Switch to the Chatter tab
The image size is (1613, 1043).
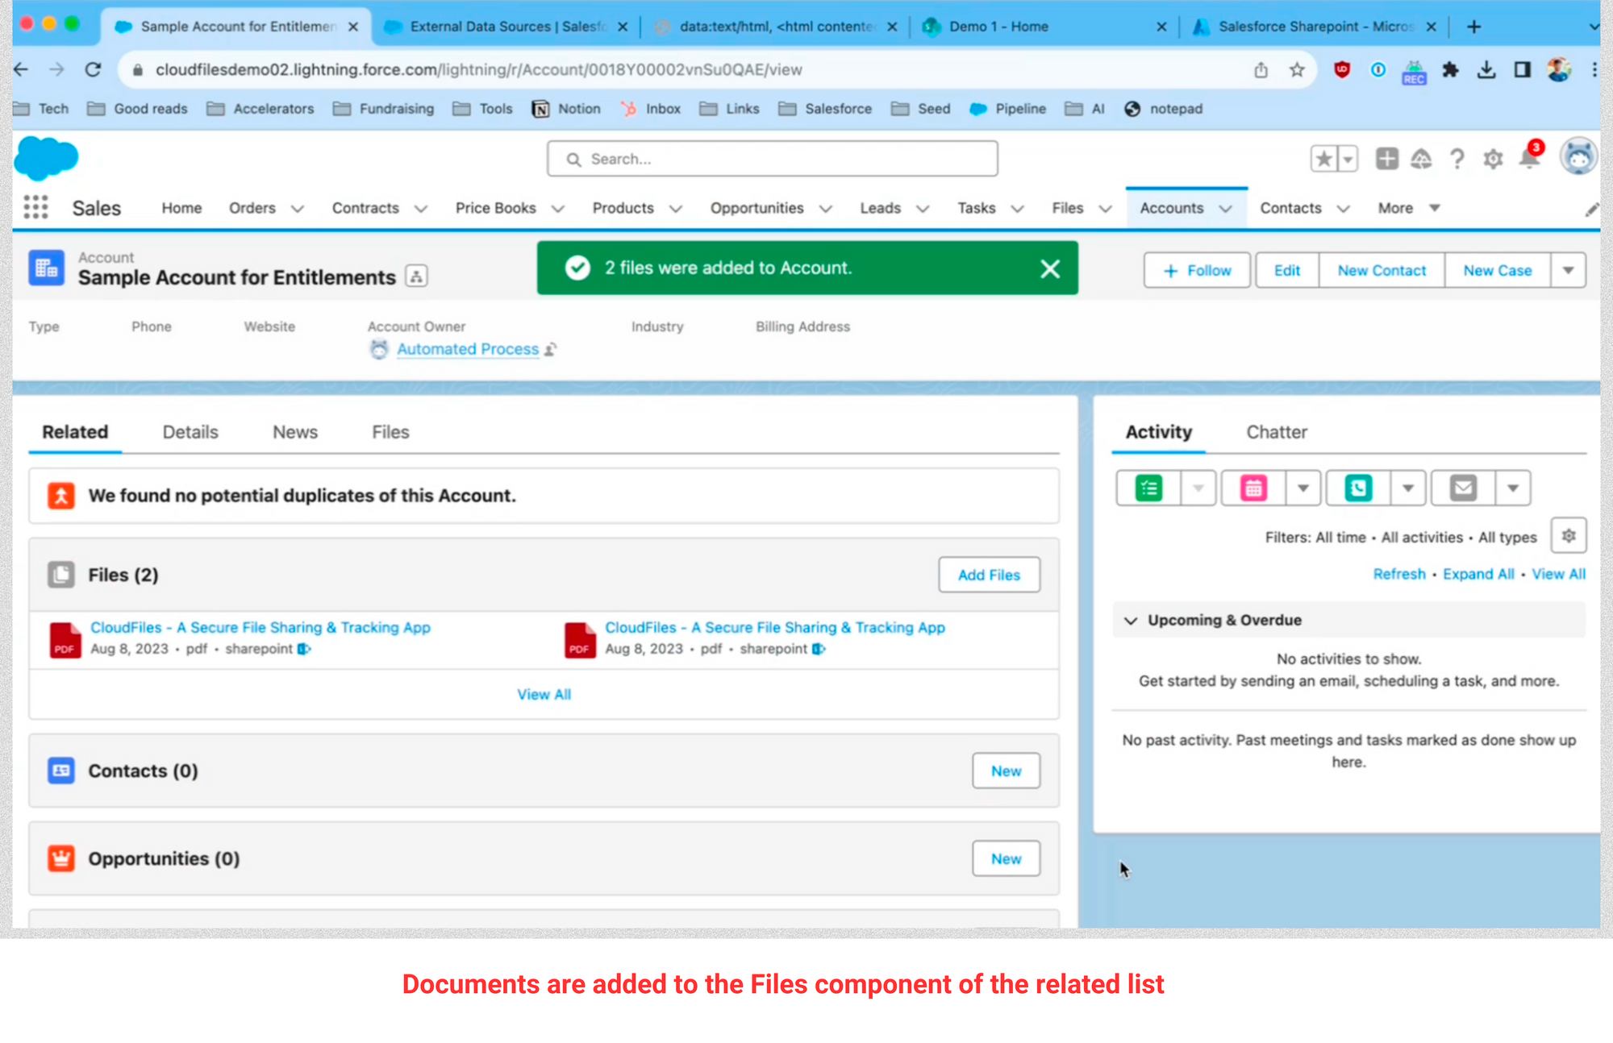(x=1277, y=432)
